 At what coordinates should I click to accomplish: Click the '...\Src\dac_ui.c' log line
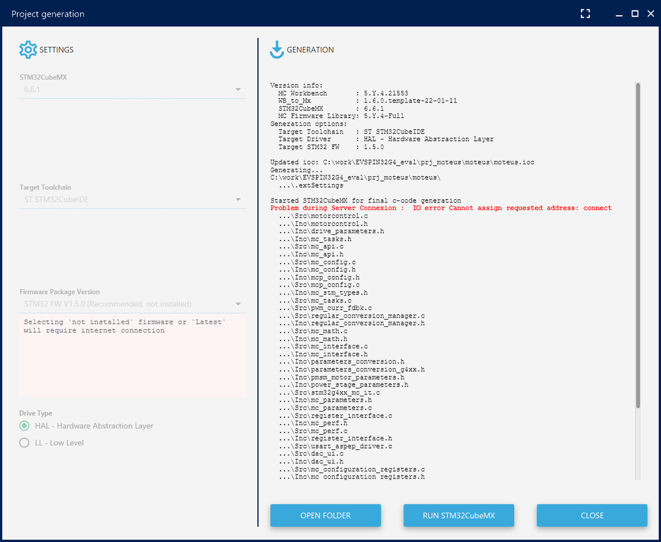pyautogui.click(x=311, y=454)
